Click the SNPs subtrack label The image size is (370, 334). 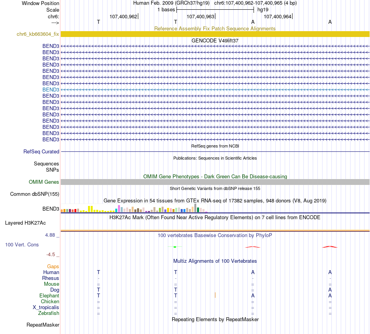pos(53,170)
